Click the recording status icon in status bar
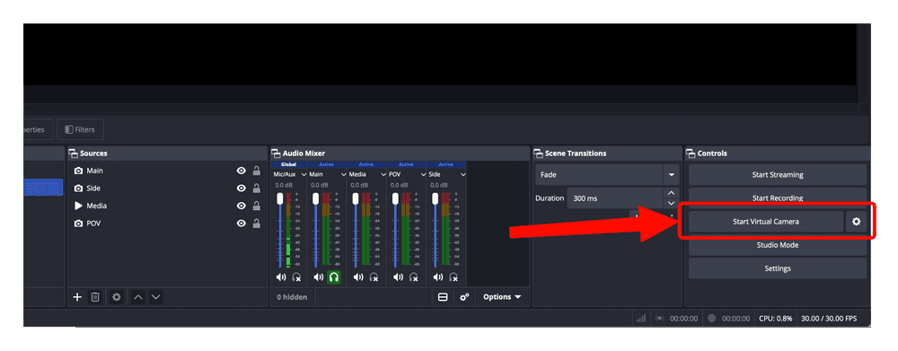The height and width of the screenshot is (351, 898). click(x=711, y=319)
